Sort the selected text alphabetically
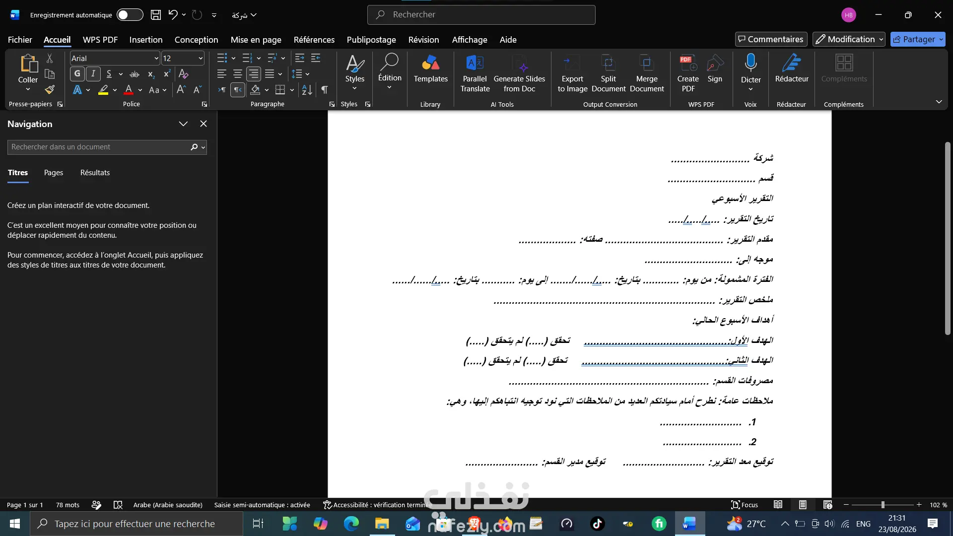Screen dimensions: 953x536 point(307,90)
